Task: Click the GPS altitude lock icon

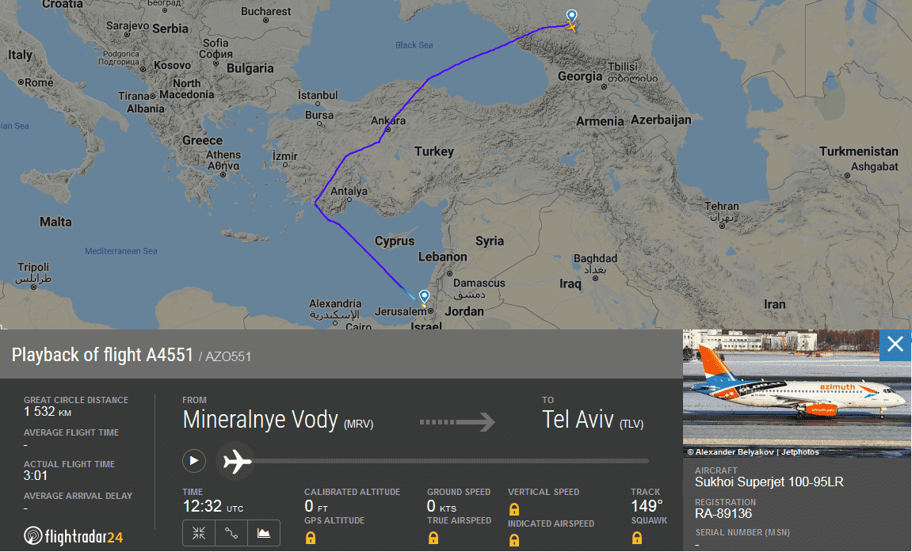Action: point(311,539)
